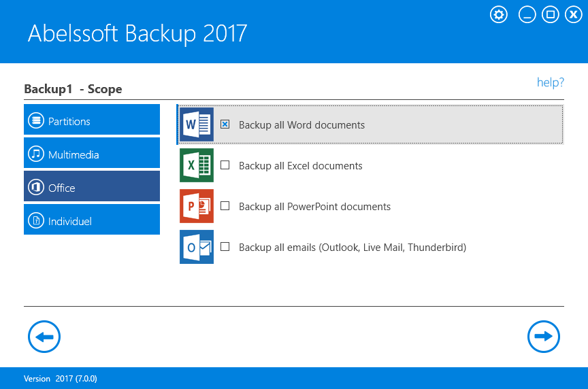Viewport: 588px width, 389px height.
Task: Uncheck Backup all Word documents
Action: tap(225, 124)
